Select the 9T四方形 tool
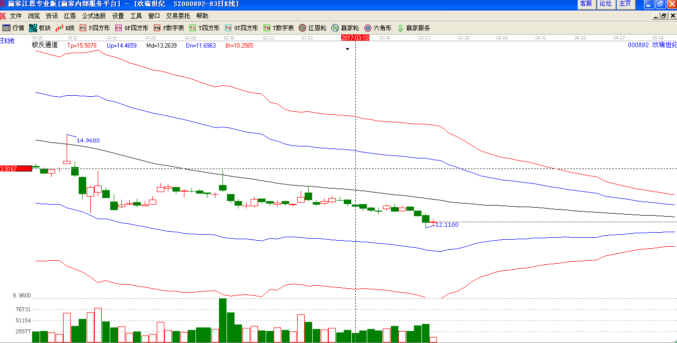 pyautogui.click(x=242, y=28)
